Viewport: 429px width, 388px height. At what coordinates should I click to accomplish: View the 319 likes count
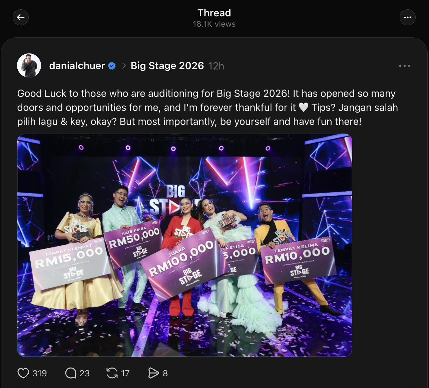point(40,373)
